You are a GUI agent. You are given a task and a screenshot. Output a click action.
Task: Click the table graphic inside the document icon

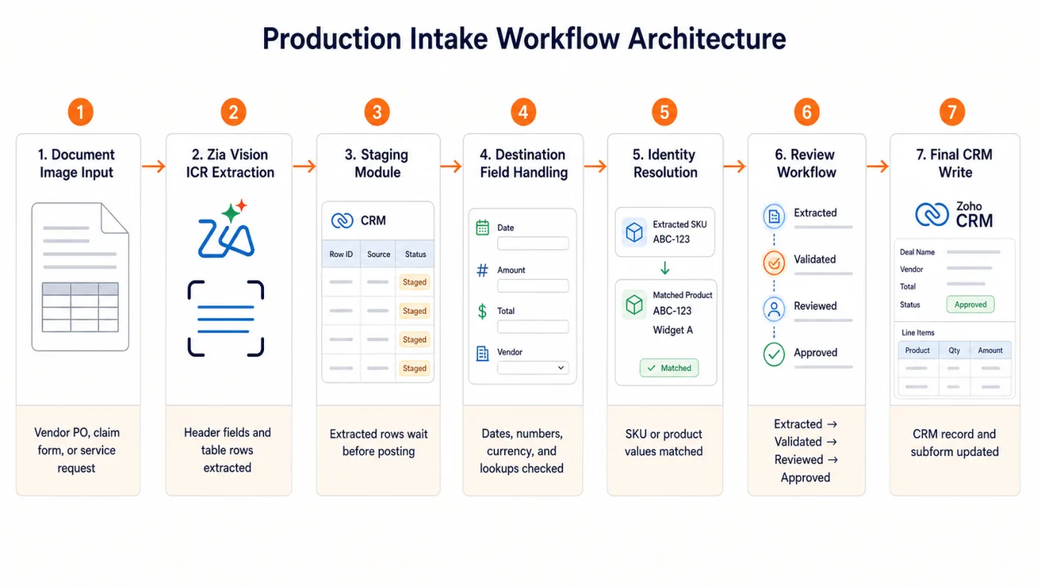coord(80,307)
